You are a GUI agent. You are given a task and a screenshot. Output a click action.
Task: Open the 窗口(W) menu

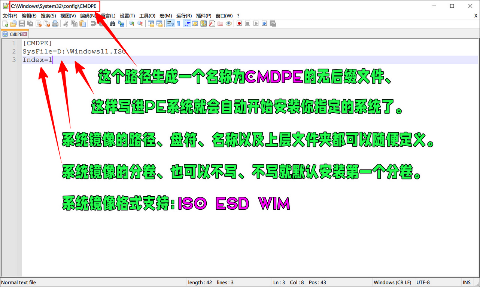[224, 16]
